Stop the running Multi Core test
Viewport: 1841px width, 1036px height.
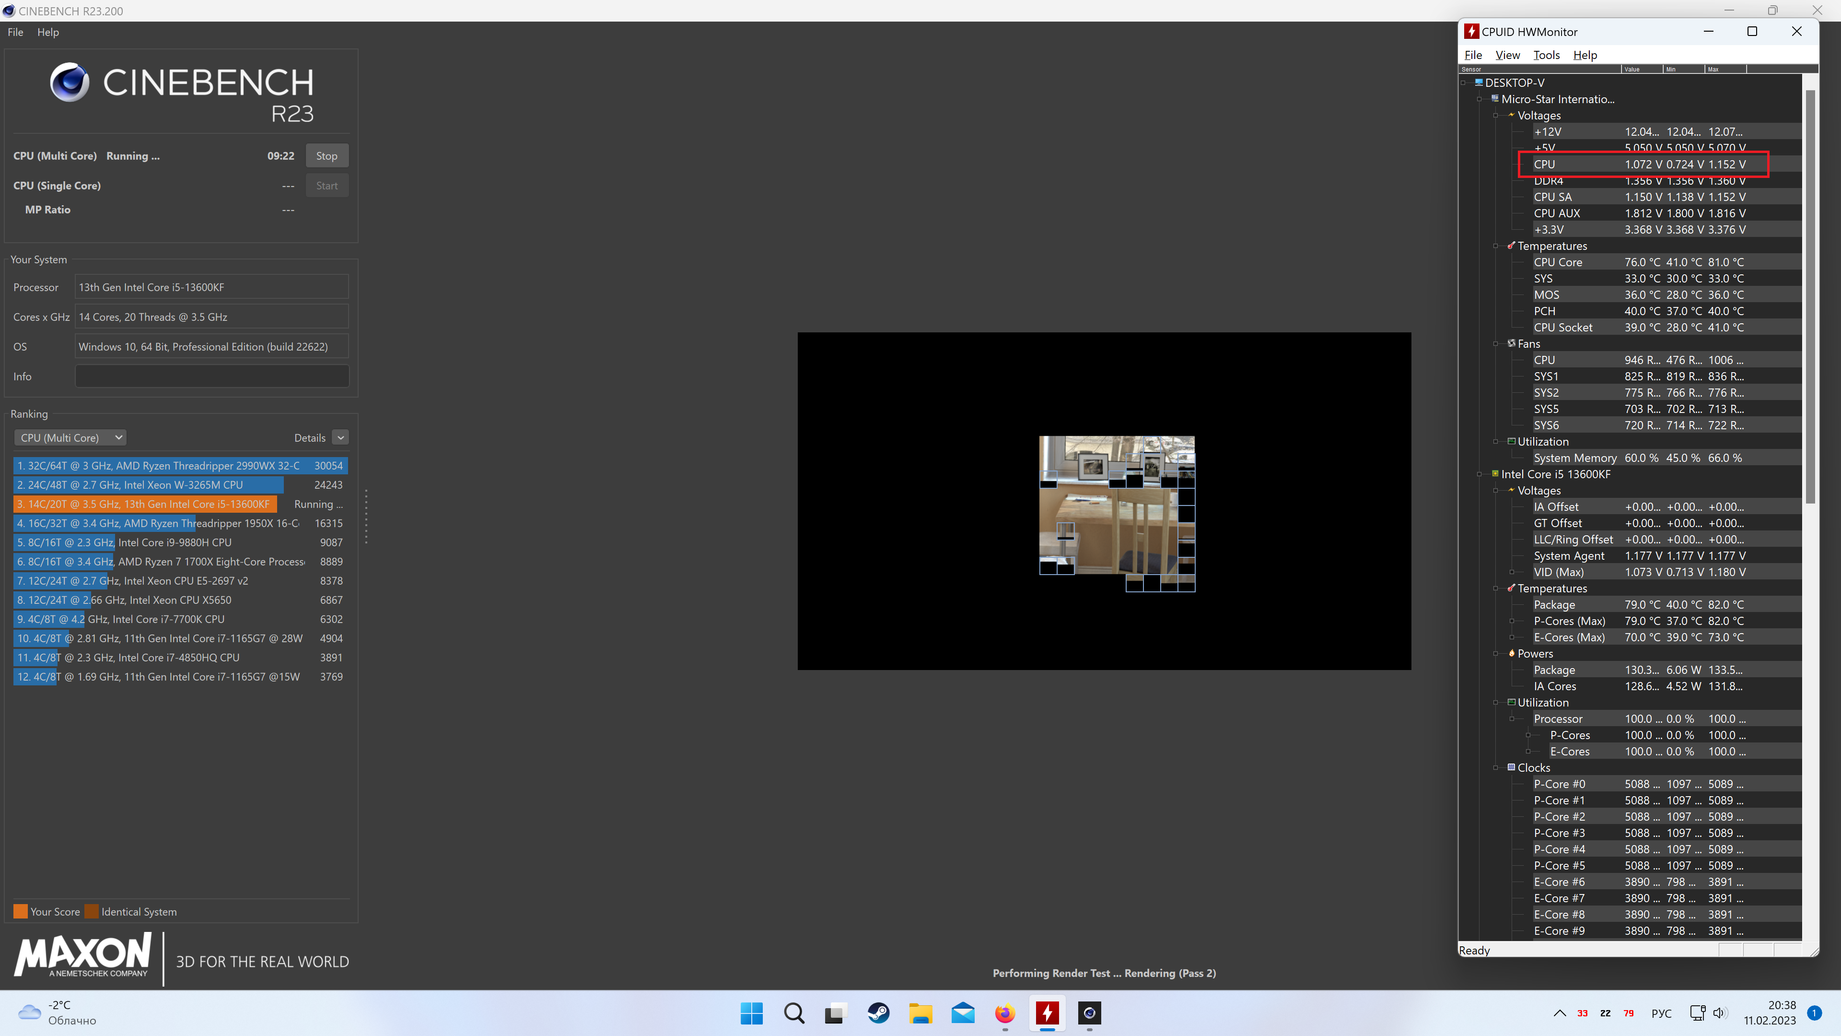coord(326,156)
